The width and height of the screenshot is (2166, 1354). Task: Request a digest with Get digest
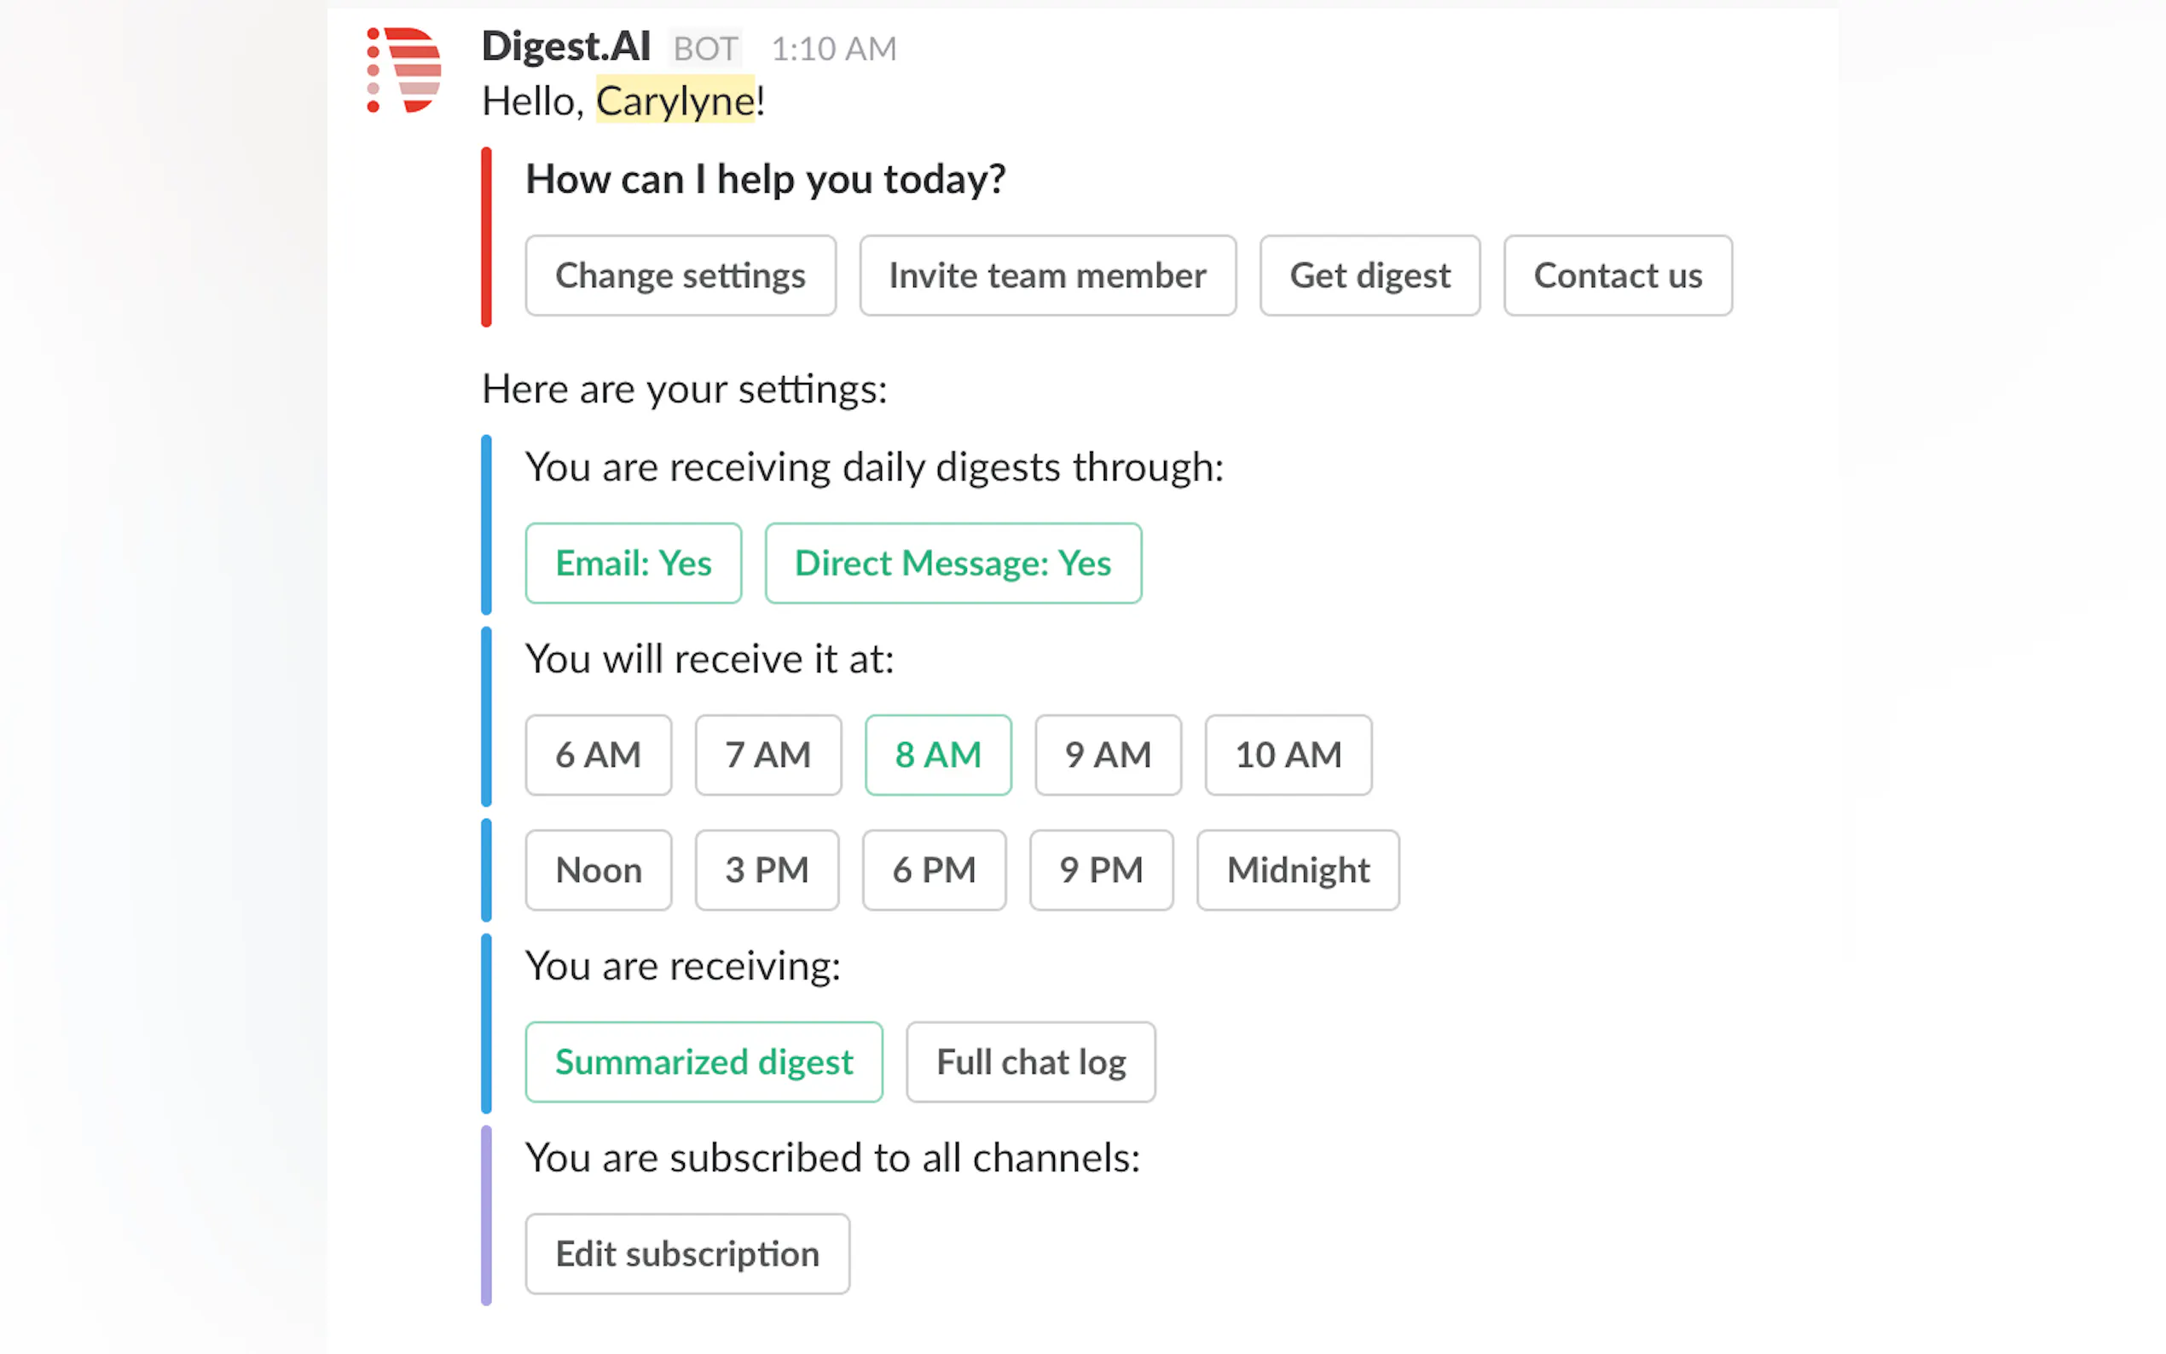click(x=1369, y=275)
